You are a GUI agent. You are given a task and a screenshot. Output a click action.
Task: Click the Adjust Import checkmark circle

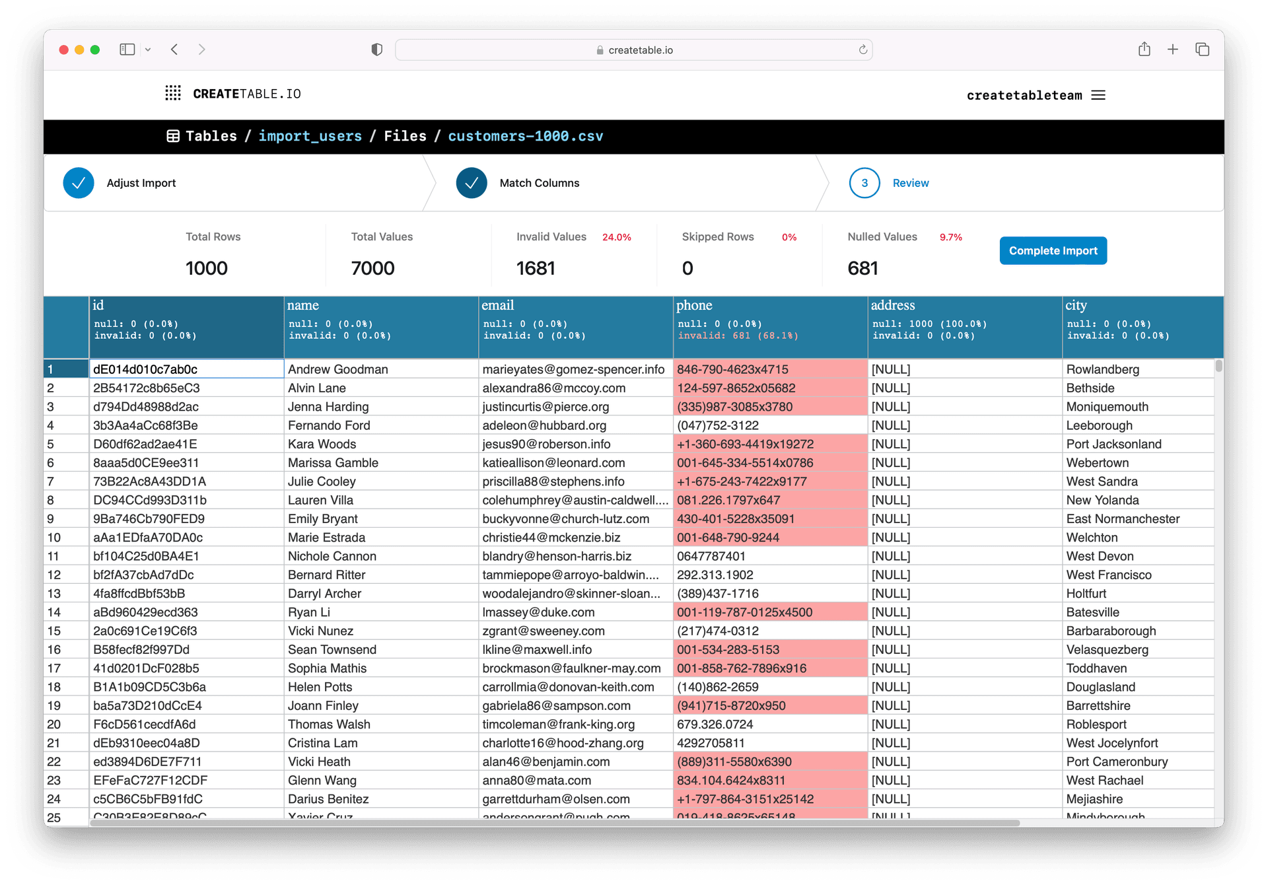(79, 183)
